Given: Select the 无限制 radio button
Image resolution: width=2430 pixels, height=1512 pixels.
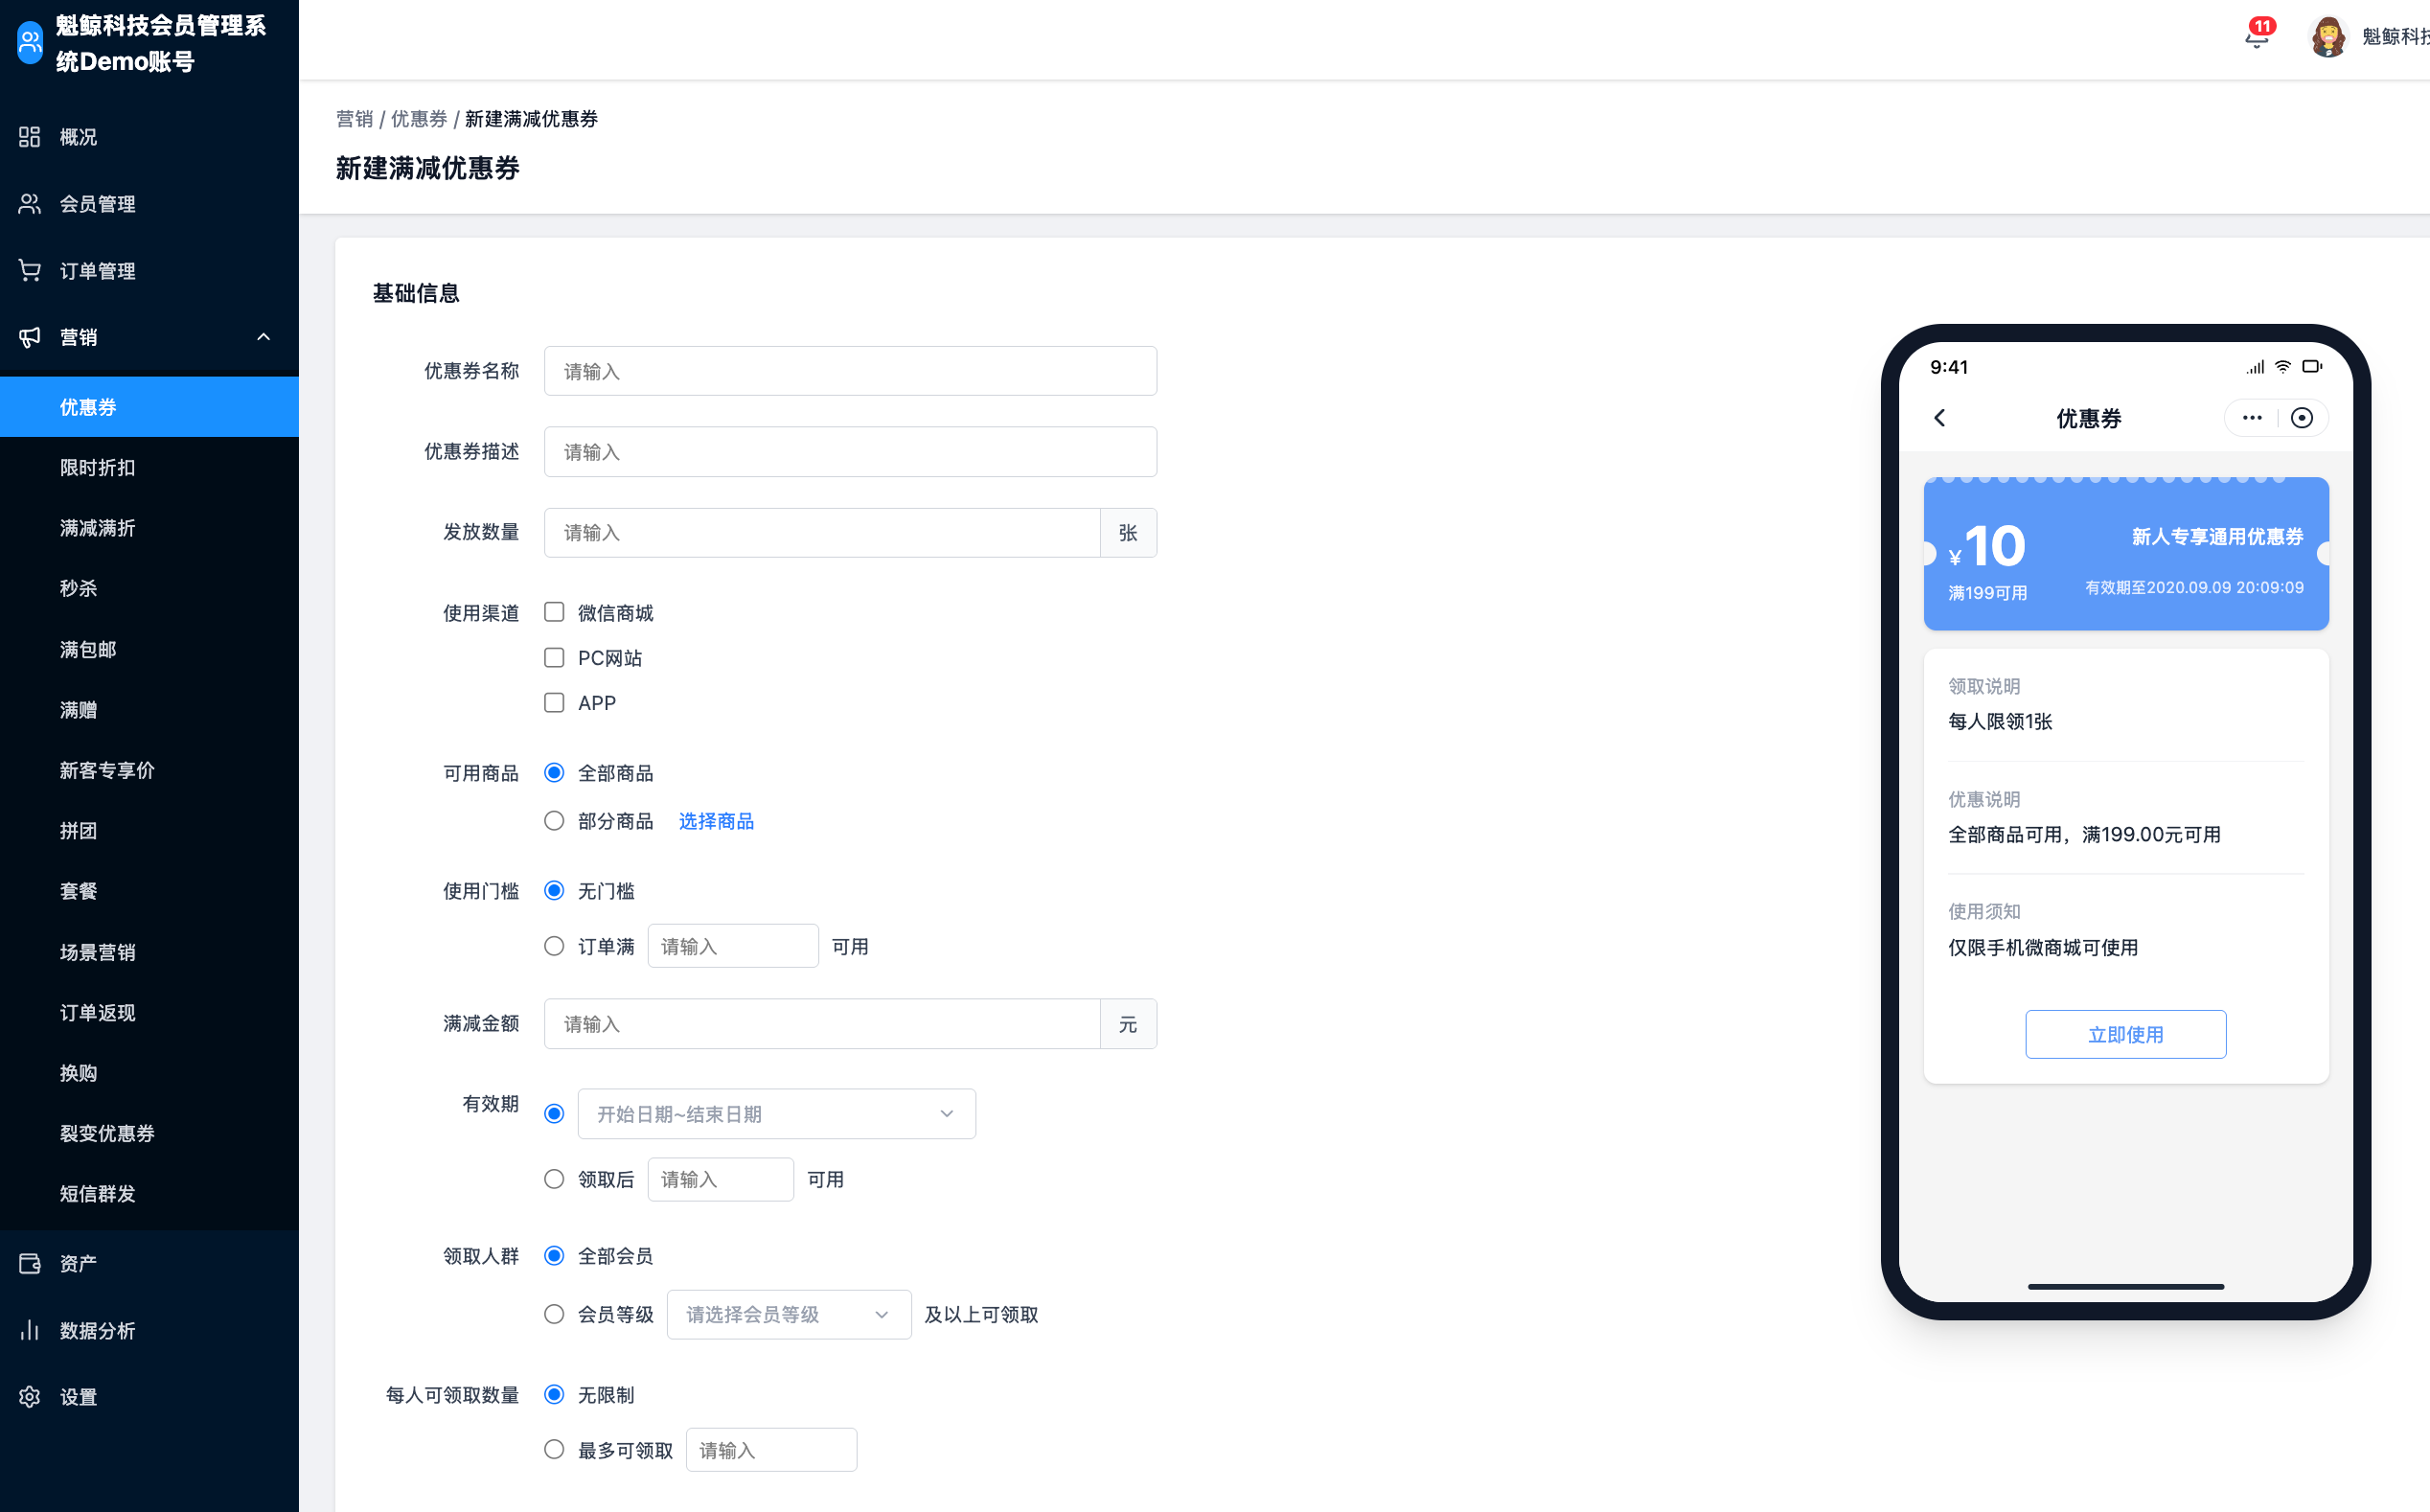Looking at the screenshot, I should pos(554,1395).
